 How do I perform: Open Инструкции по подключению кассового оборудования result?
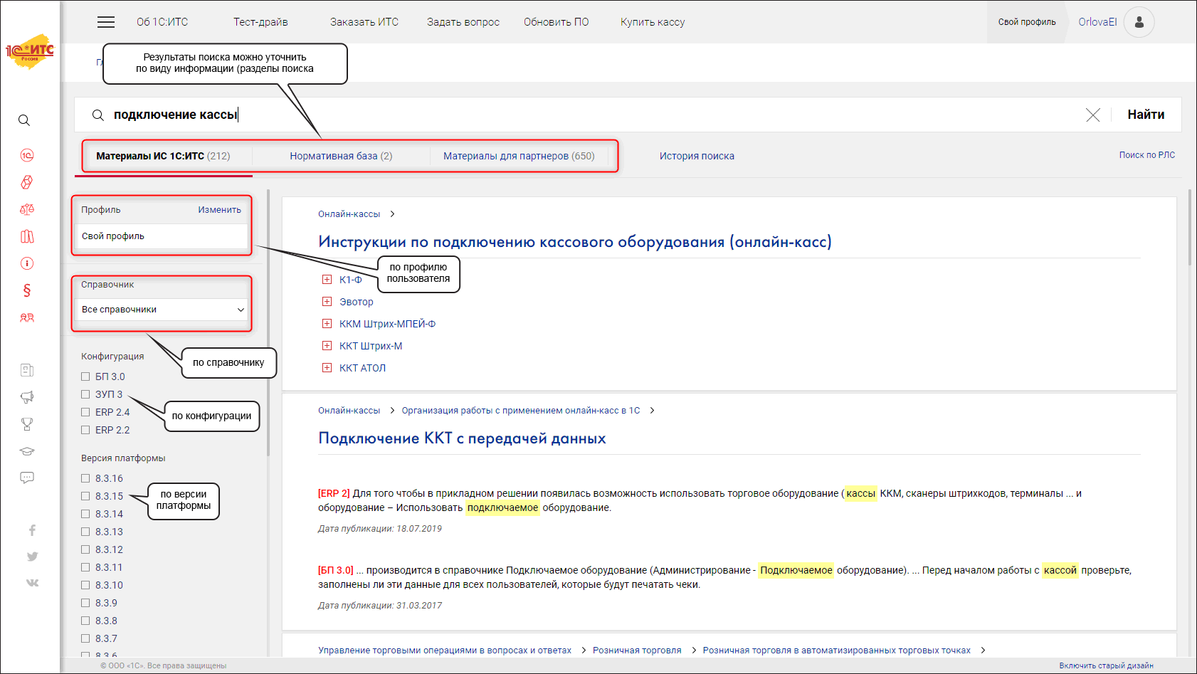(x=575, y=242)
